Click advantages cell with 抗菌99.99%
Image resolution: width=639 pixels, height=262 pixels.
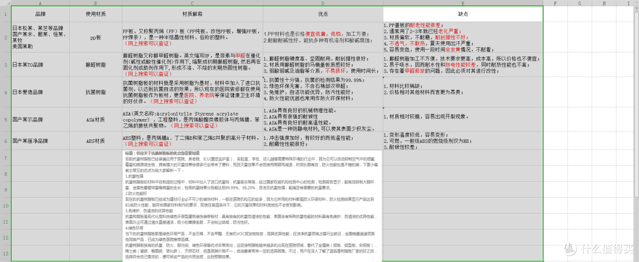pyautogui.click(x=323, y=92)
